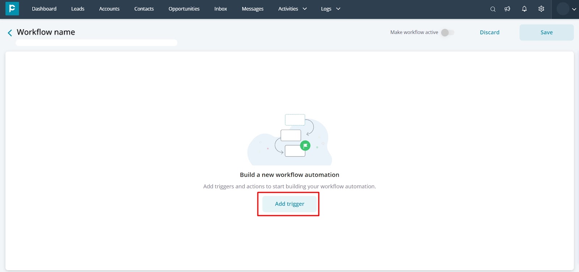Open the Dashboard nav item
579x272 pixels.
(44, 9)
